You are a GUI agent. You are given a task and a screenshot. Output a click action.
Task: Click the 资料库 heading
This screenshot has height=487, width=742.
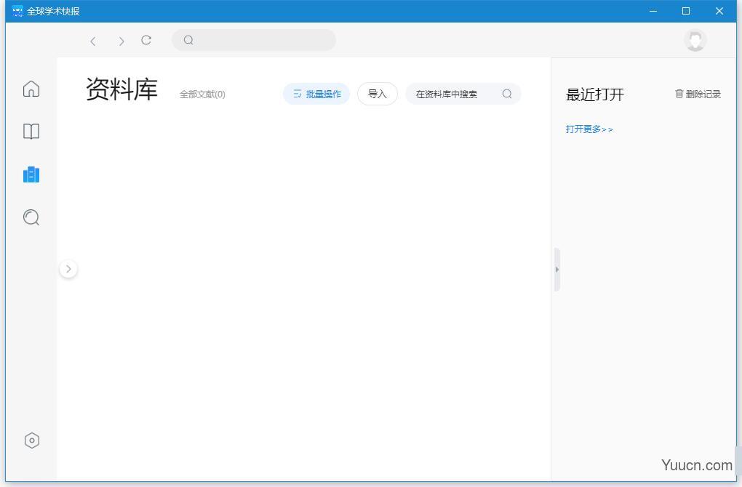(x=121, y=89)
